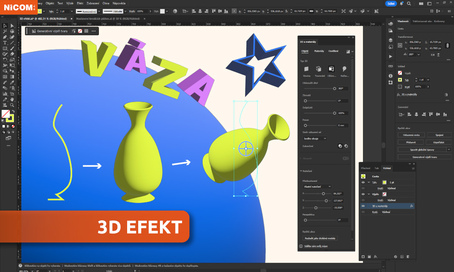Open Směr odsazení 'levého okraje' dropdown
Screen dimensions: 454x272
(x=315, y=138)
